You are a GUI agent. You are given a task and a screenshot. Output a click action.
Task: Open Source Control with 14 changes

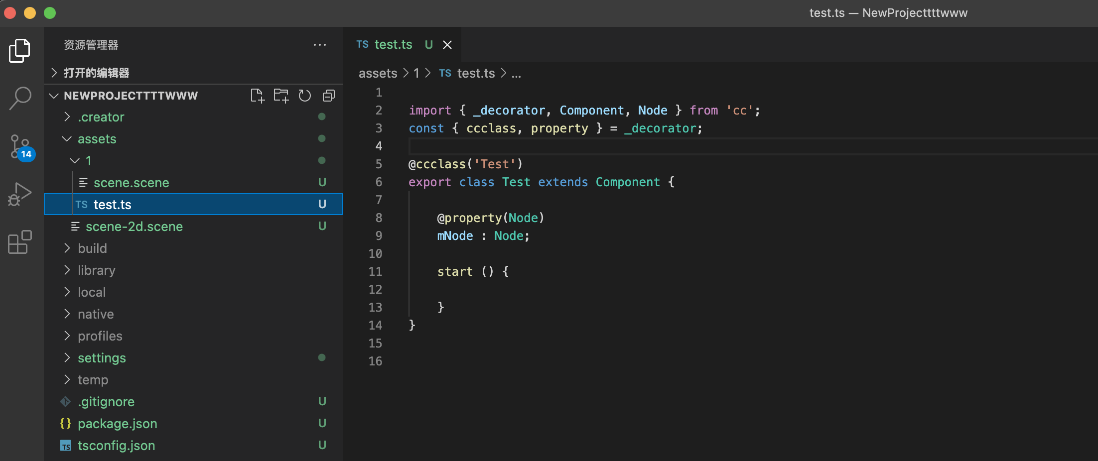point(20,147)
